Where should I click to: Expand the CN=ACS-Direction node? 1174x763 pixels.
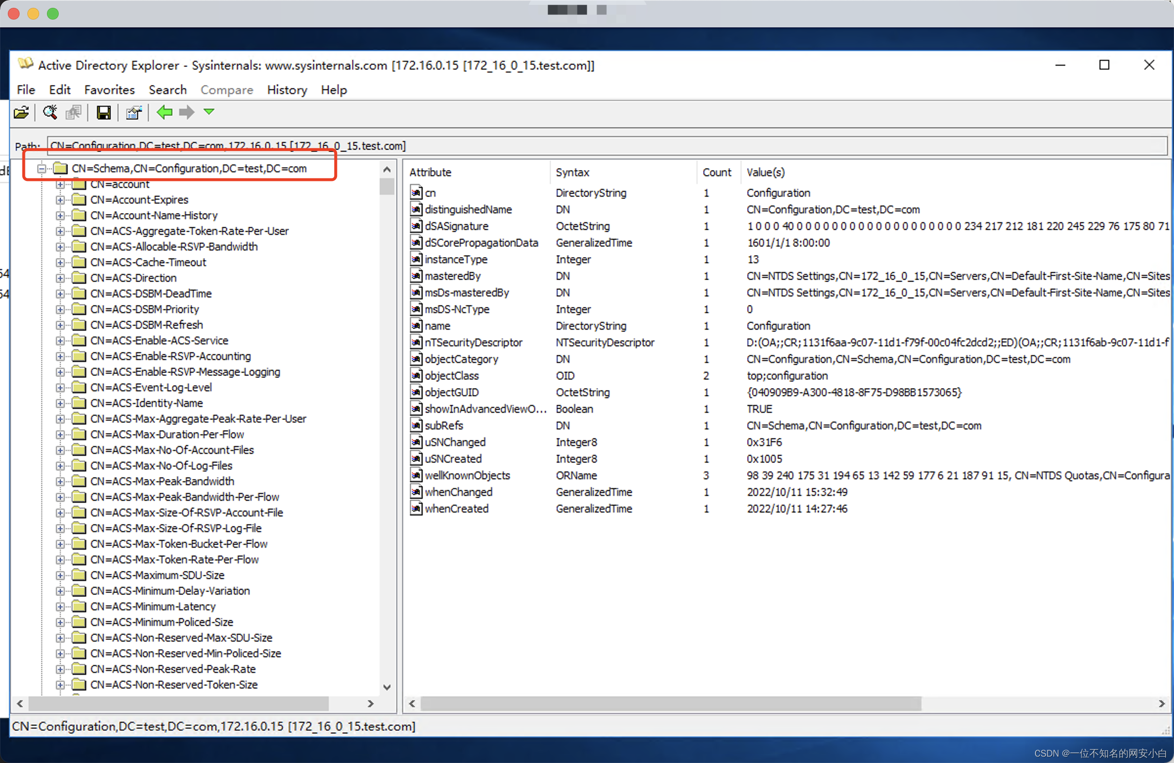pyautogui.click(x=60, y=278)
